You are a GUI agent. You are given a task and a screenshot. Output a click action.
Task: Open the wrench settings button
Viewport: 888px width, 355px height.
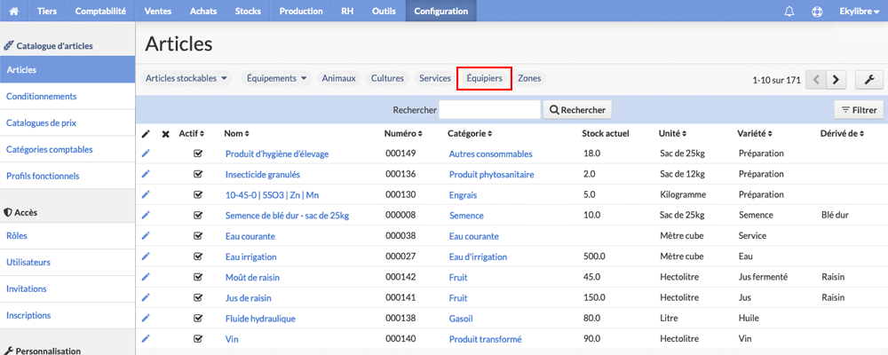869,80
